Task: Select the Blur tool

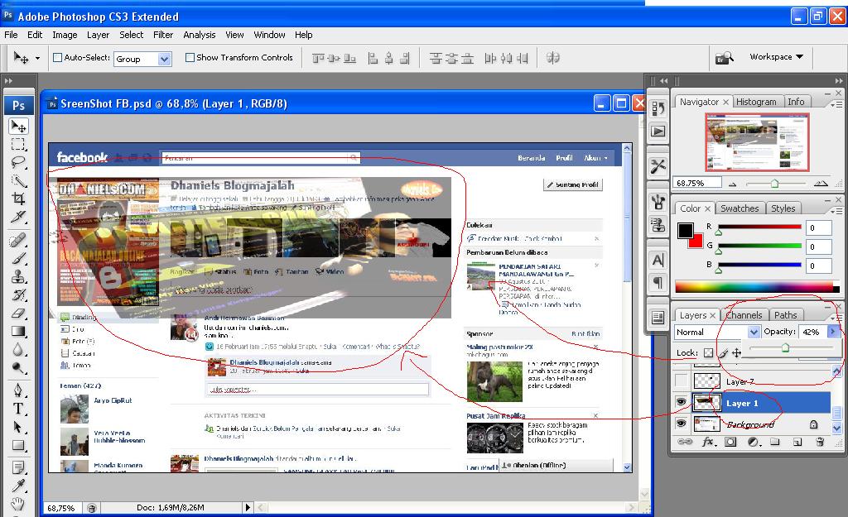Action: pos(18,350)
